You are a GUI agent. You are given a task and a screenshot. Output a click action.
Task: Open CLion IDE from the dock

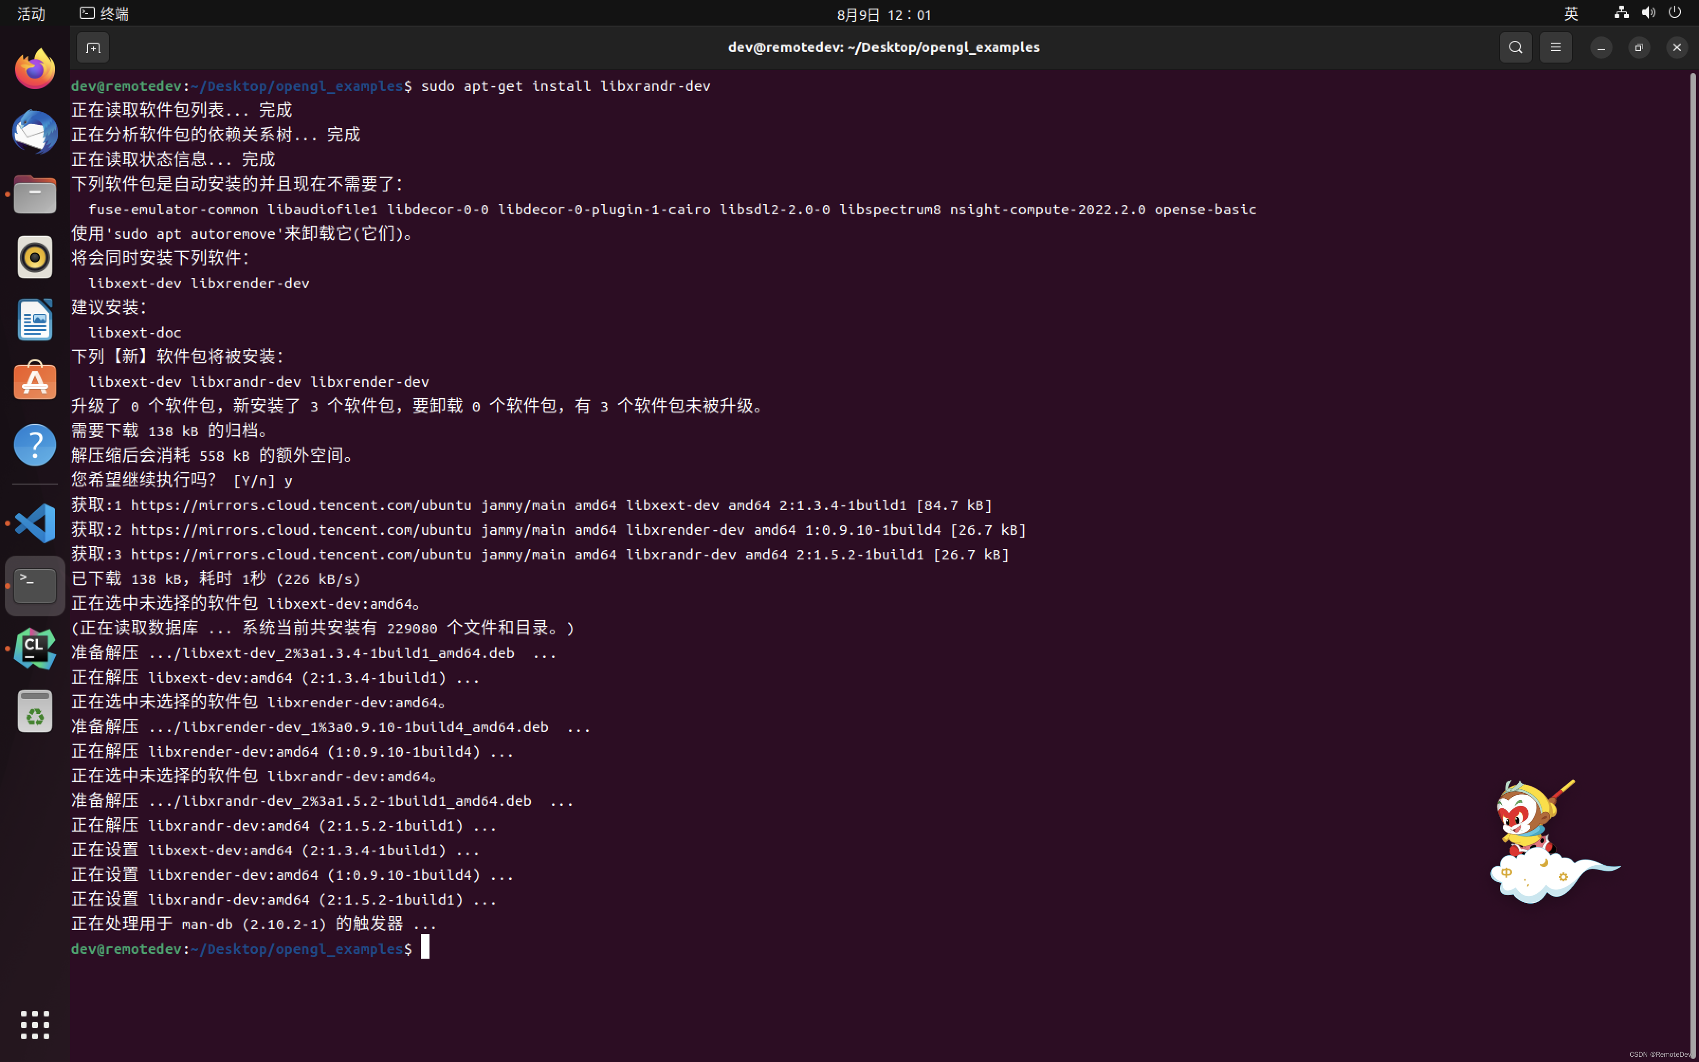pos(35,648)
